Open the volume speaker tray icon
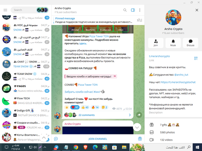202x151 pixels. pyautogui.click(x=35, y=147)
